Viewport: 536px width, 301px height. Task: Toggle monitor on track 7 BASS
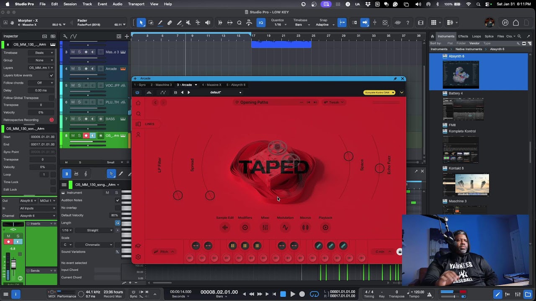tap(93, 119)
